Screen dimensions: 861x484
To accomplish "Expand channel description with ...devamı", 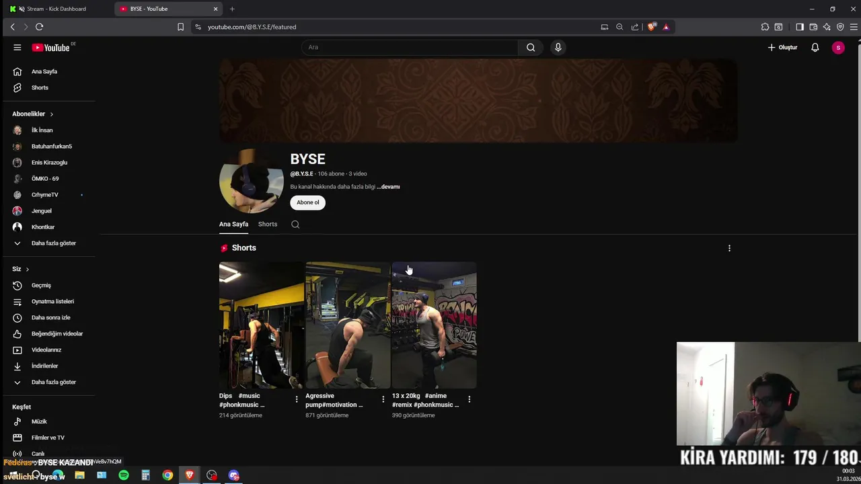I will point(388,187).
